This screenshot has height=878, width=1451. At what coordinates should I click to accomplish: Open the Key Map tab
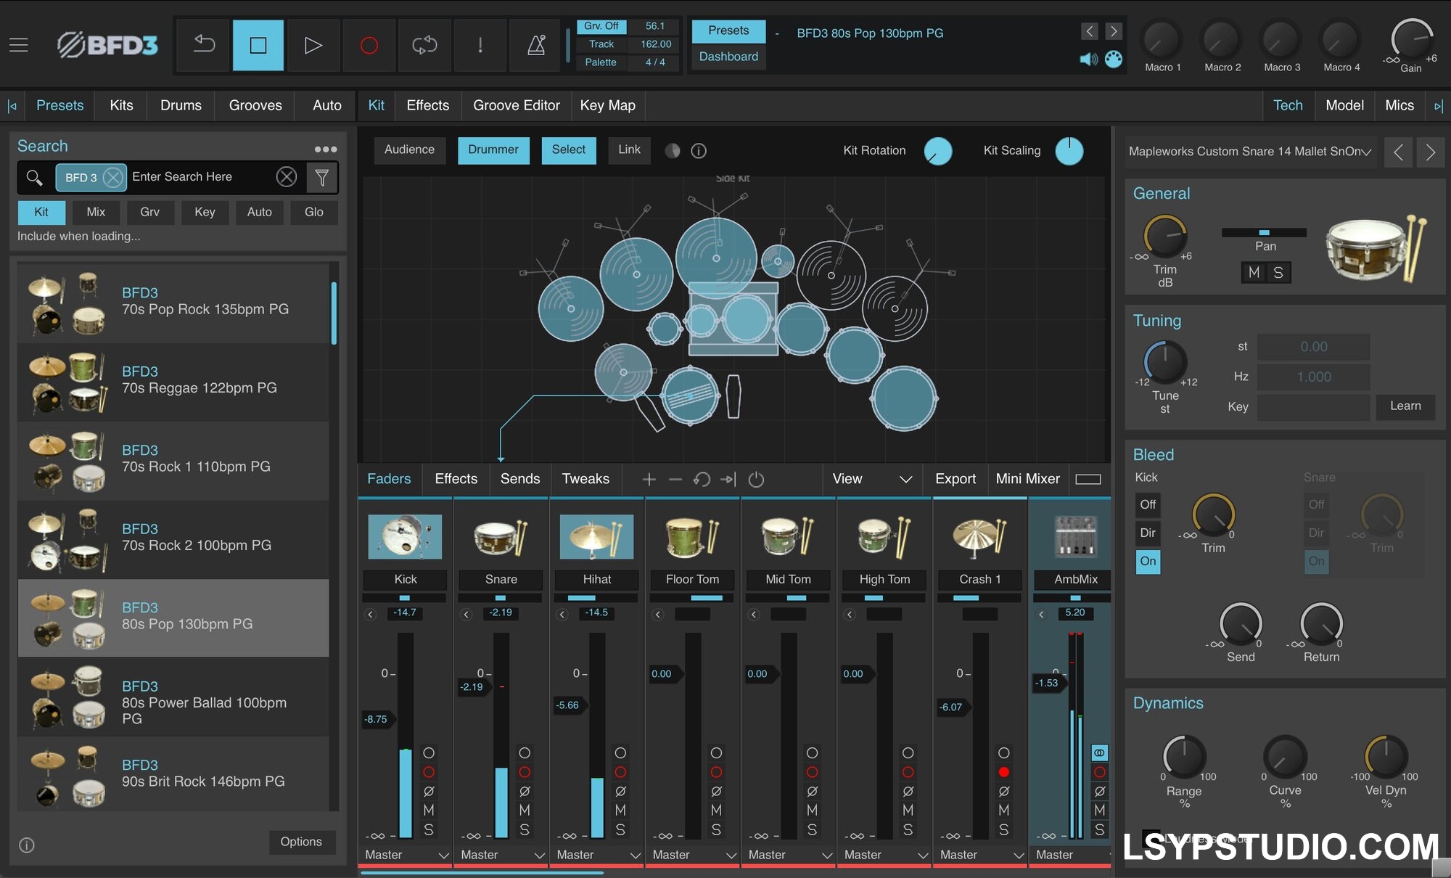pos(607,105)
